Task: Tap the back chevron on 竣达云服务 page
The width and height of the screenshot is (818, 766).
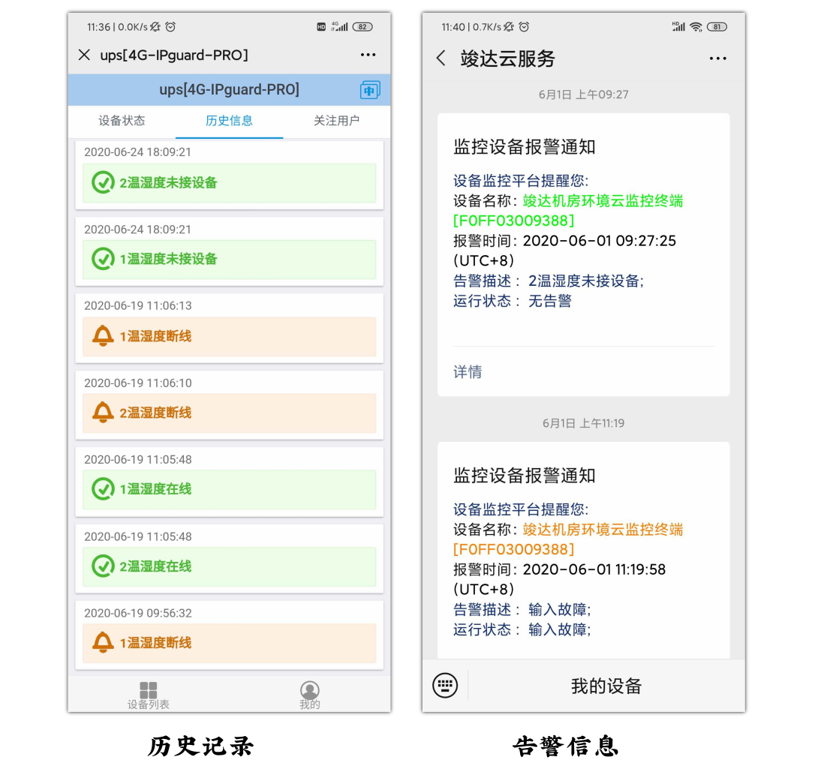Action: pos(441,59)
